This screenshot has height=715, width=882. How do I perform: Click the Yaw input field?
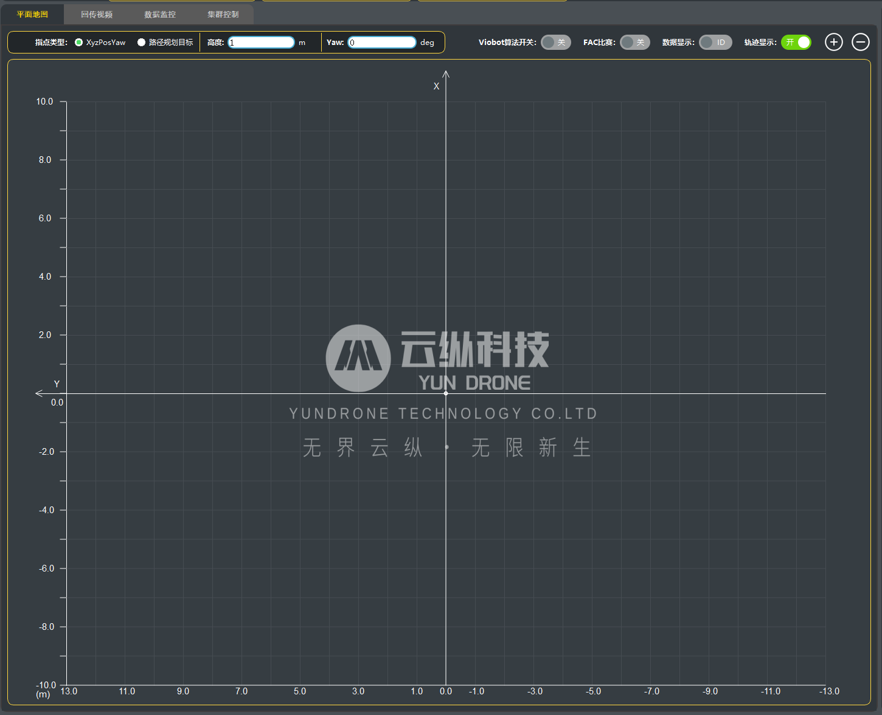pyautogui.click(x=382, y=43)
